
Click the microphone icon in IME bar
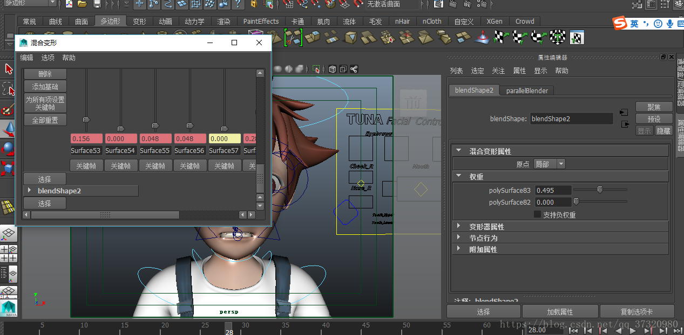coord(670,24)
